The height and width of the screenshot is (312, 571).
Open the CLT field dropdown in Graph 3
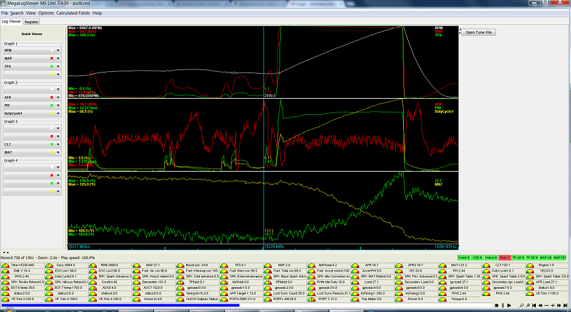[x=58, y=144]
